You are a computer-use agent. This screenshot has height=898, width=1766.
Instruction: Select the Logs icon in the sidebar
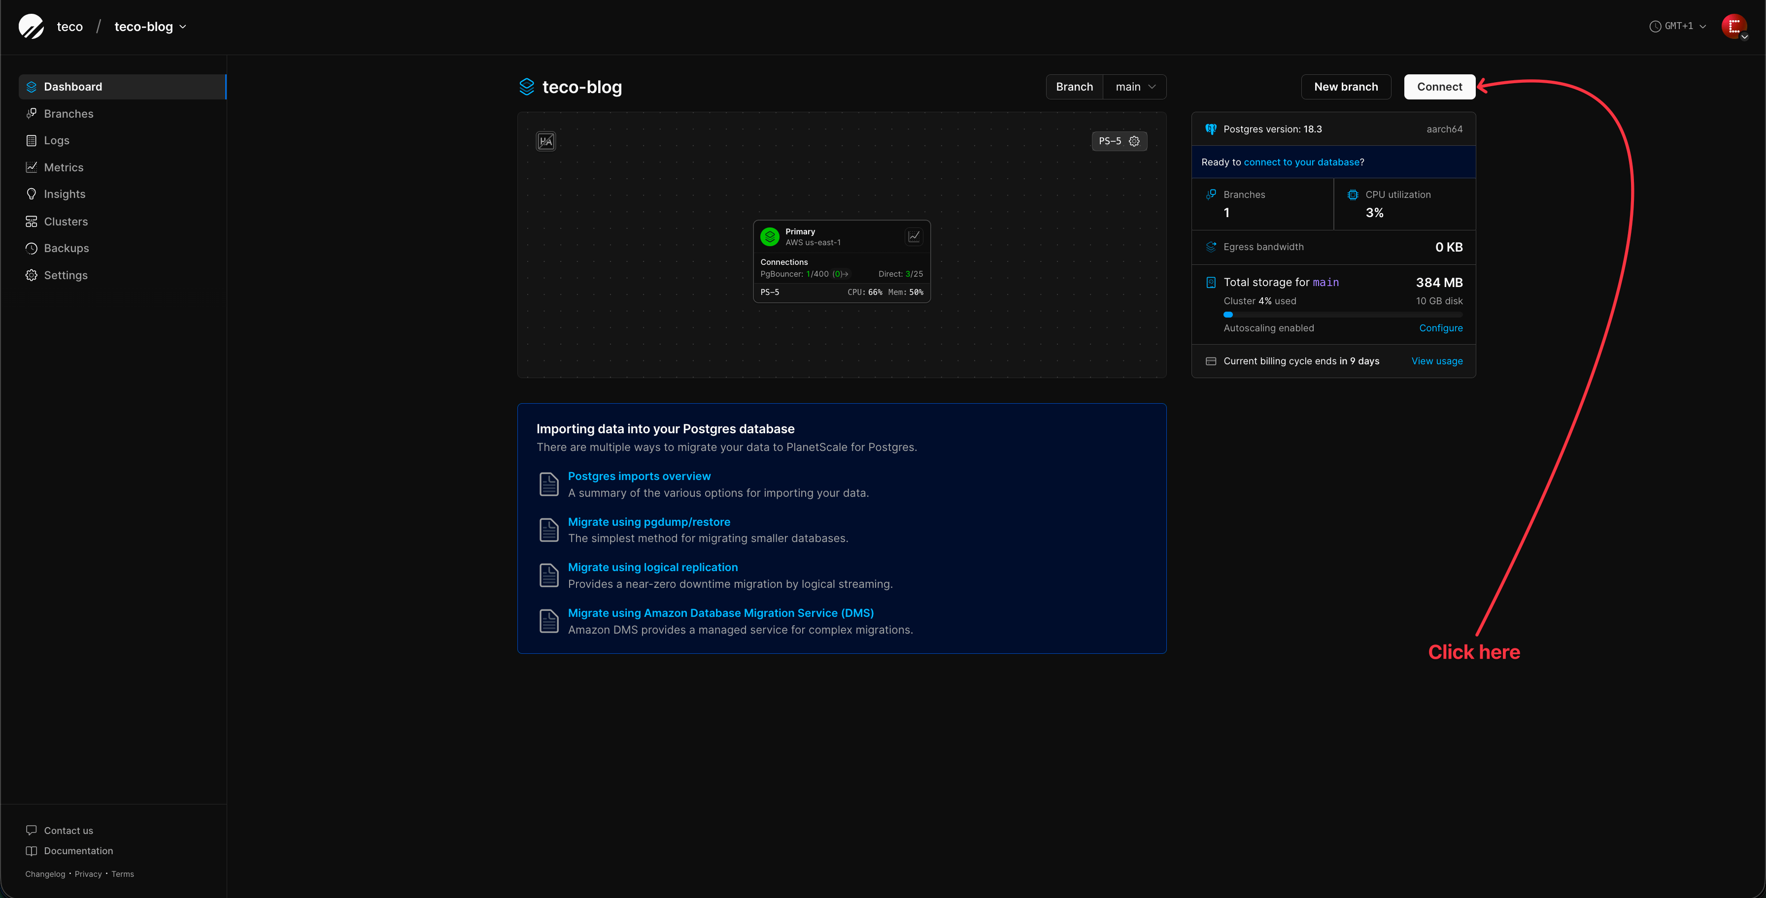[32, 140]
